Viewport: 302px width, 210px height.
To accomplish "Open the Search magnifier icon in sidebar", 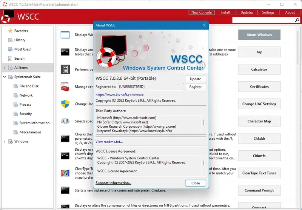I will (x=10, y=59).
